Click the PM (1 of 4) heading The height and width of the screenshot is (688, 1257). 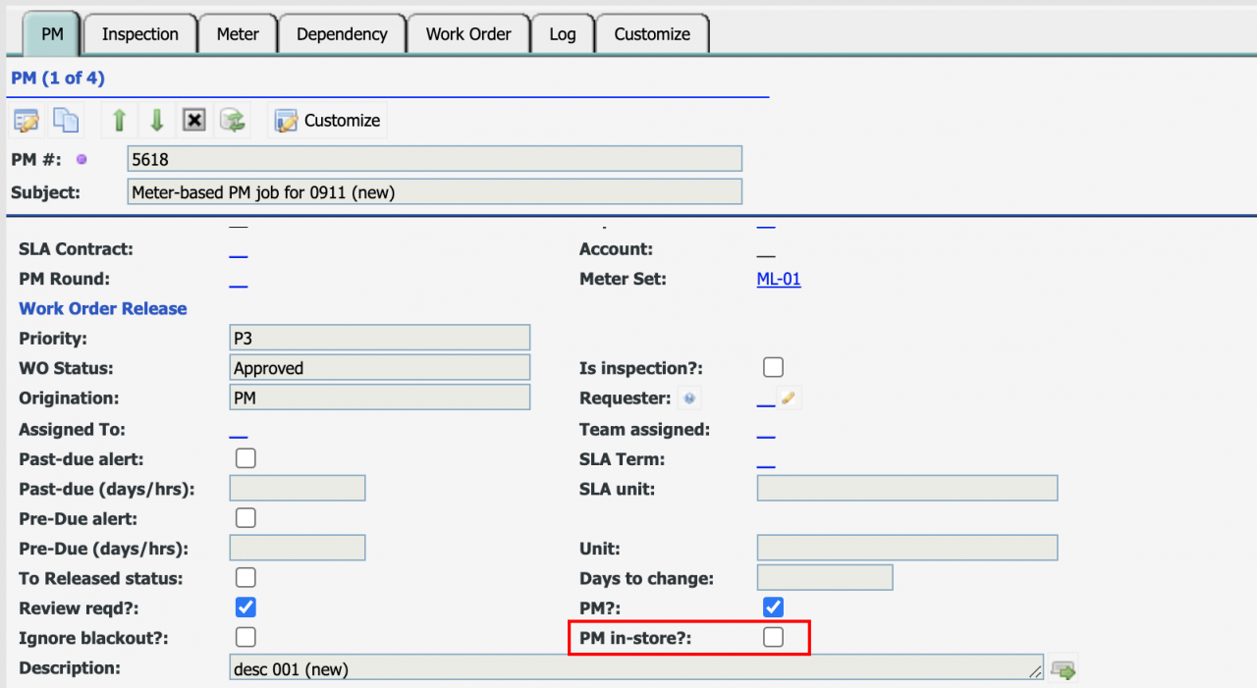[x=58, y=79]
